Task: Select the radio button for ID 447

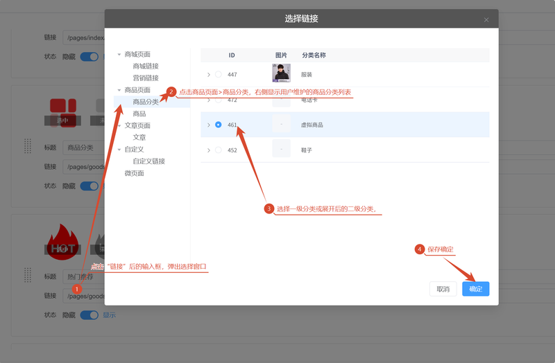Action: [219, 74]
